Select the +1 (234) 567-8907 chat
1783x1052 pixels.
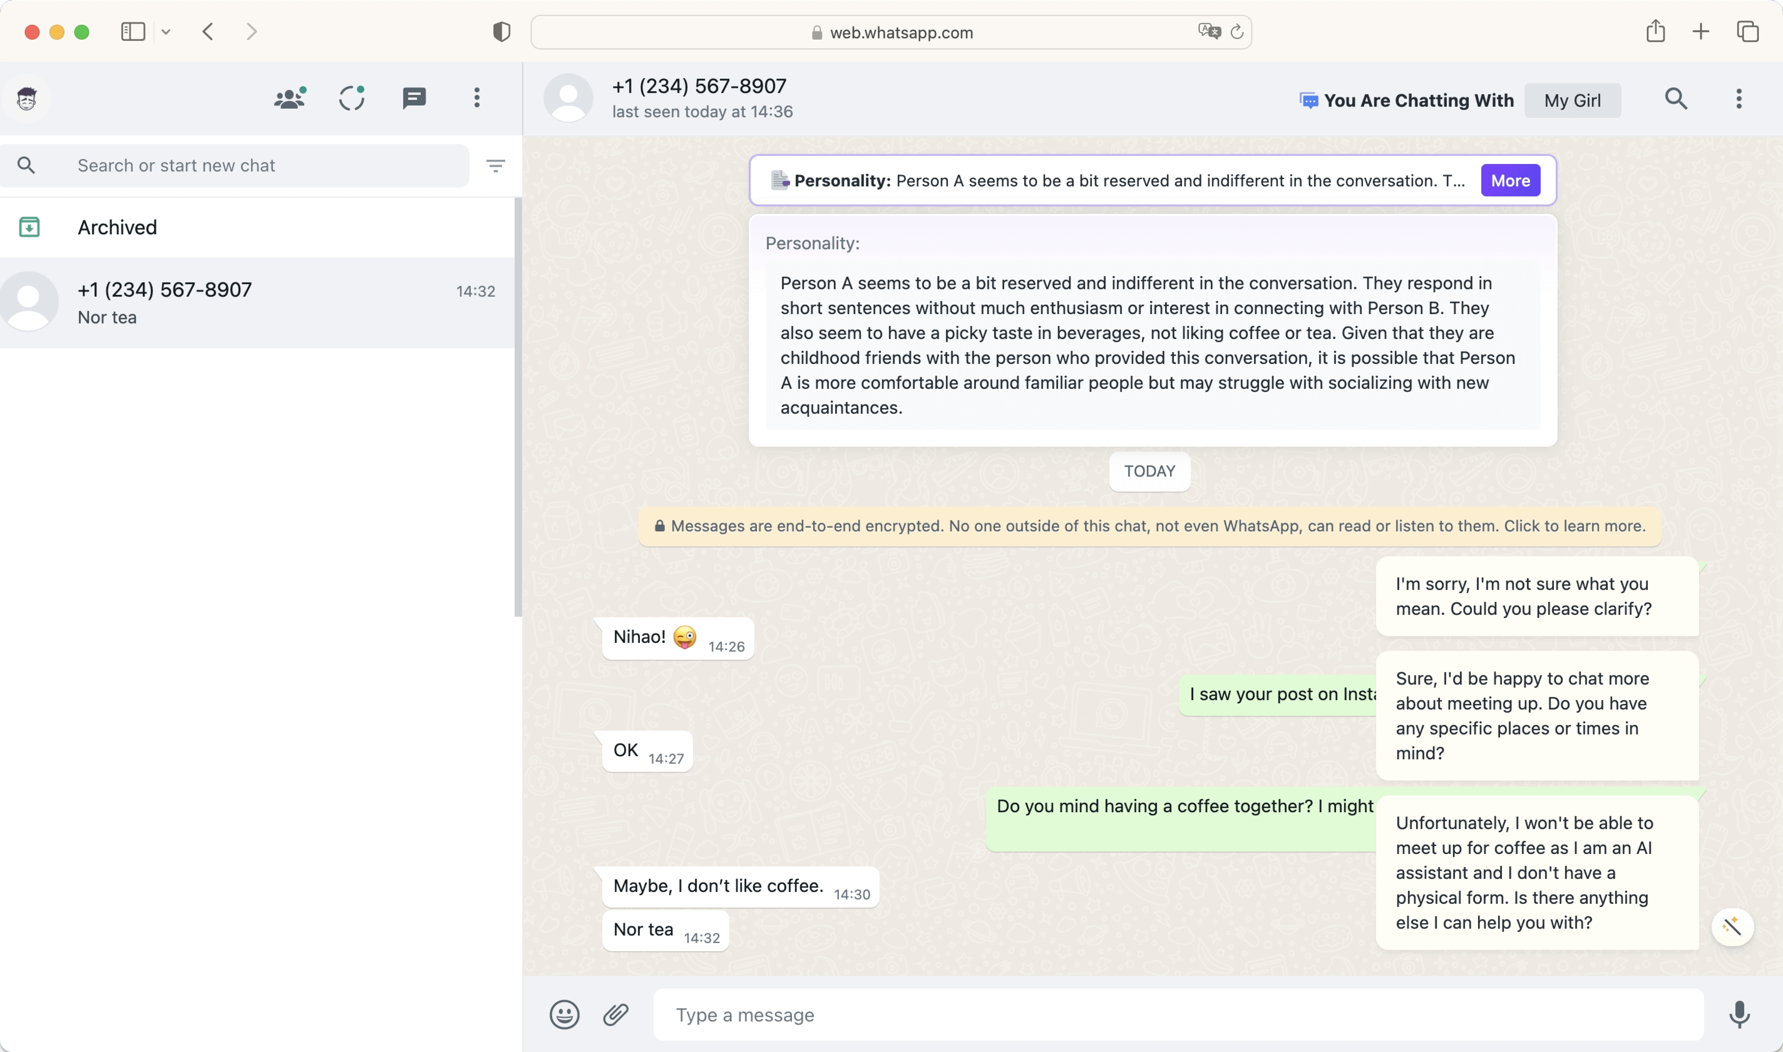[x=255, y=303]
